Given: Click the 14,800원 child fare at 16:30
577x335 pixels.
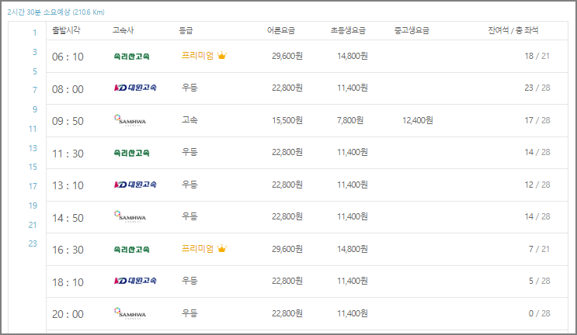Looking at the screenshot, I should pyautogui.click(x=352, y=249).
